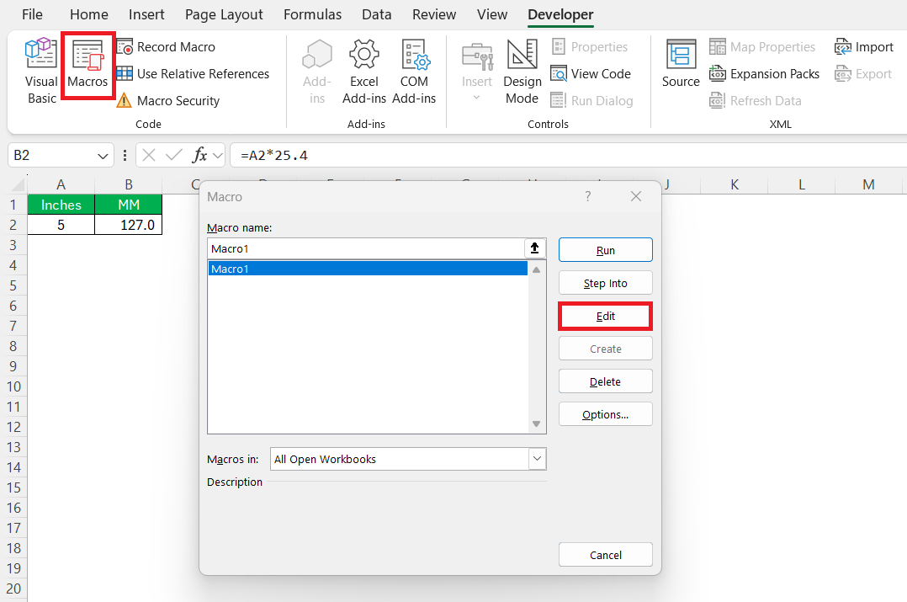Select column B header

(x=129, y=184)
